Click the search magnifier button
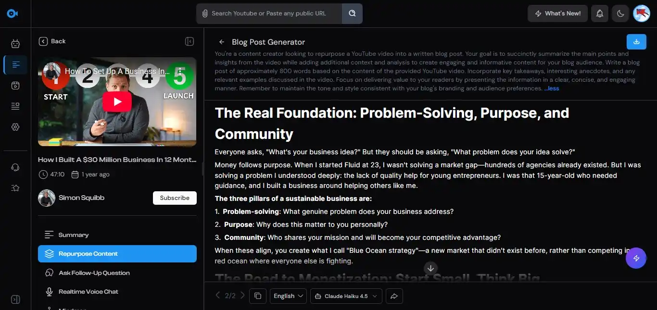This screenshot has width=657, height=310. point(352,13)
